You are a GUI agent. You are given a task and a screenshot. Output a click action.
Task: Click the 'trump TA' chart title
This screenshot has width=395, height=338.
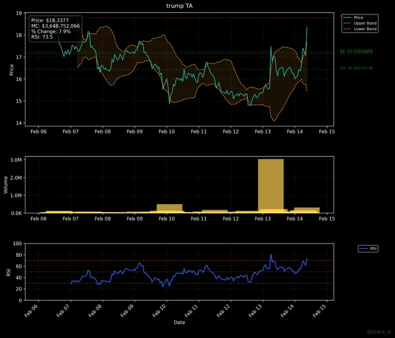(179, 6)
